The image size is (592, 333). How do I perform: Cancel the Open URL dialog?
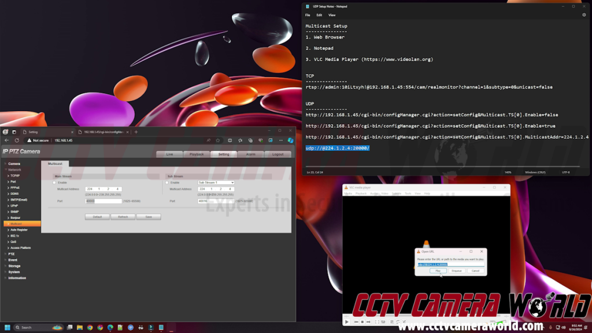tap(475, 271)
